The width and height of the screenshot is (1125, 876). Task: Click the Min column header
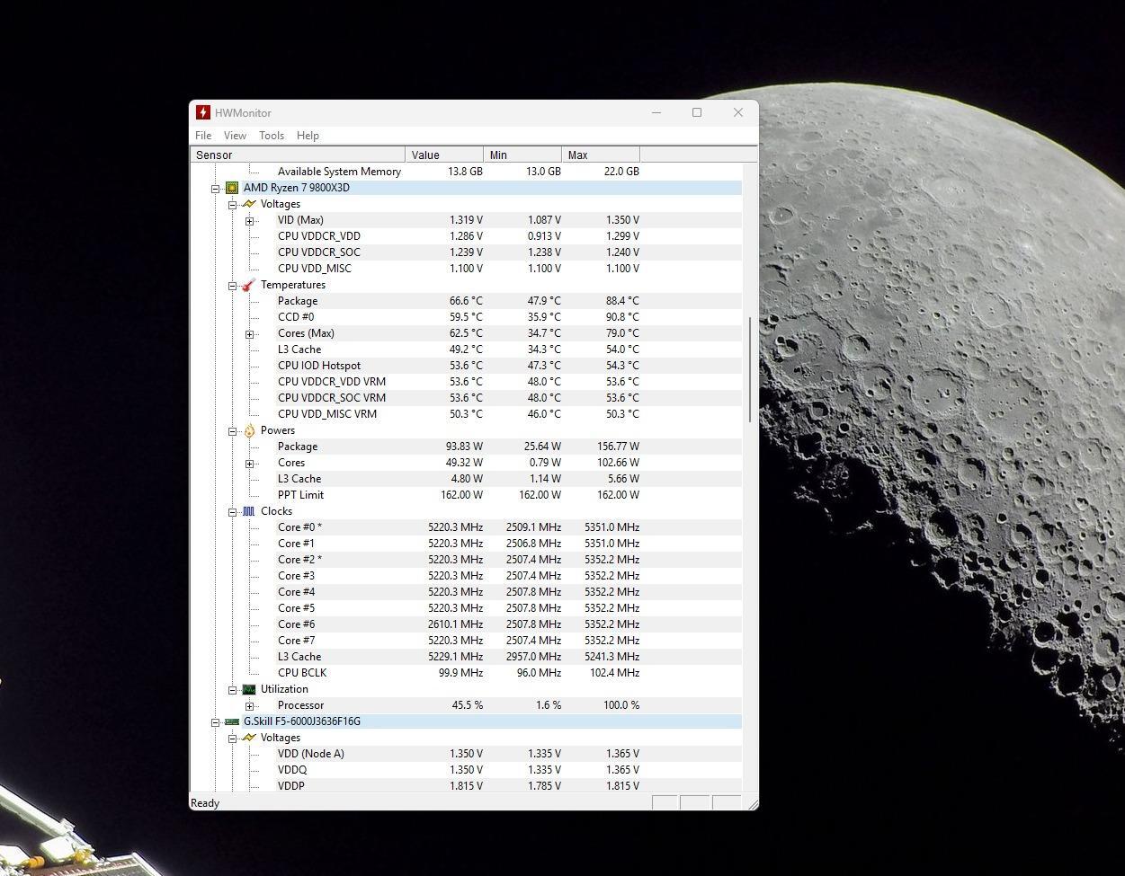pyautogui.click(x=522, y=155)
